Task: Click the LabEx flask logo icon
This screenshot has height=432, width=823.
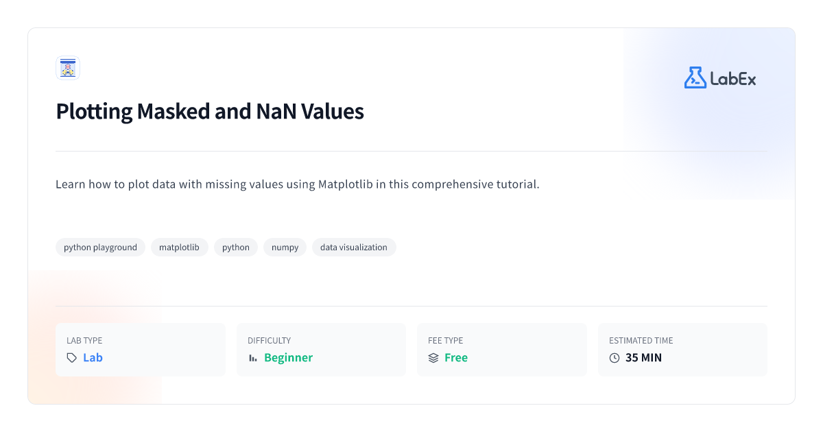Action: point(695,77)
